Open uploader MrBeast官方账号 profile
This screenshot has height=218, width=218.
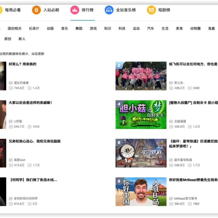(x=186, y=198)
